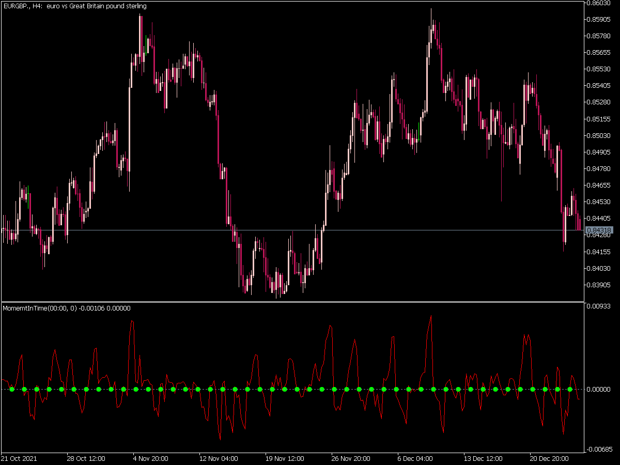Click price axis label 0.84530
The height and width of the screenshot is (465, 620).
tap(599, 202)
